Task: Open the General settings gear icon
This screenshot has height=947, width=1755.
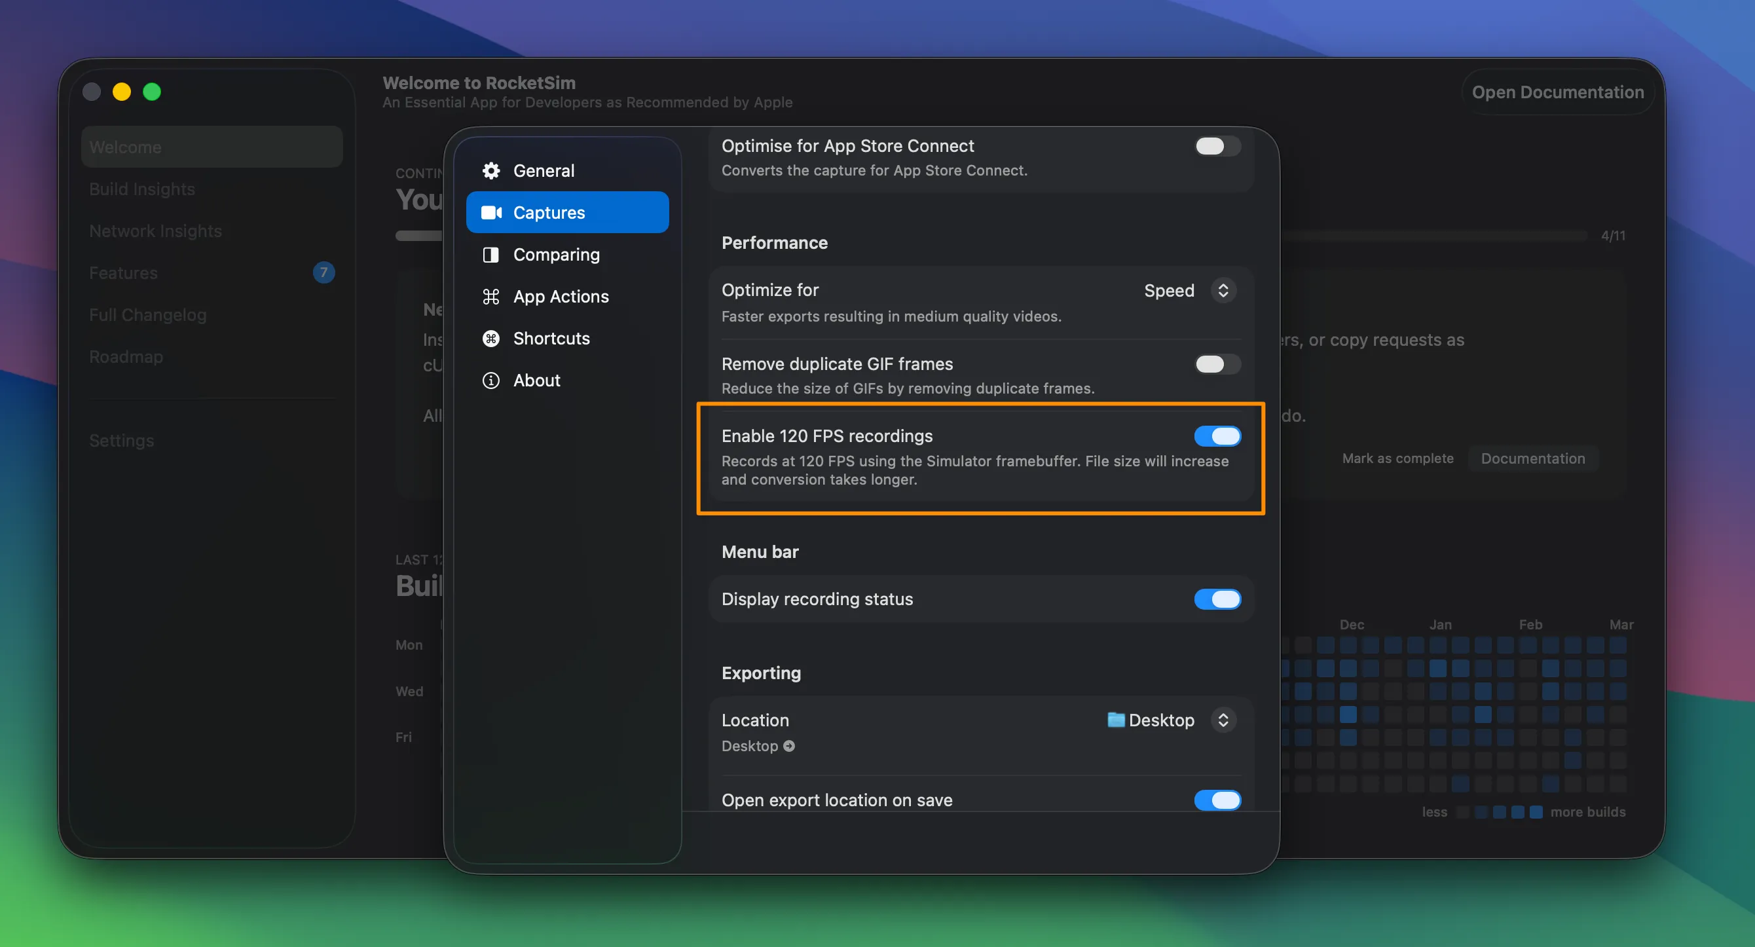Action: 491,170
